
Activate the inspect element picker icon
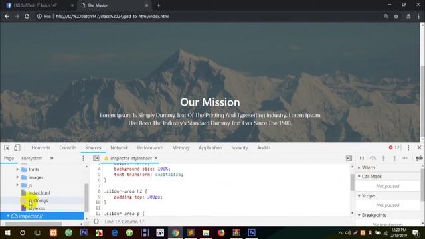[x=7, y=147]
